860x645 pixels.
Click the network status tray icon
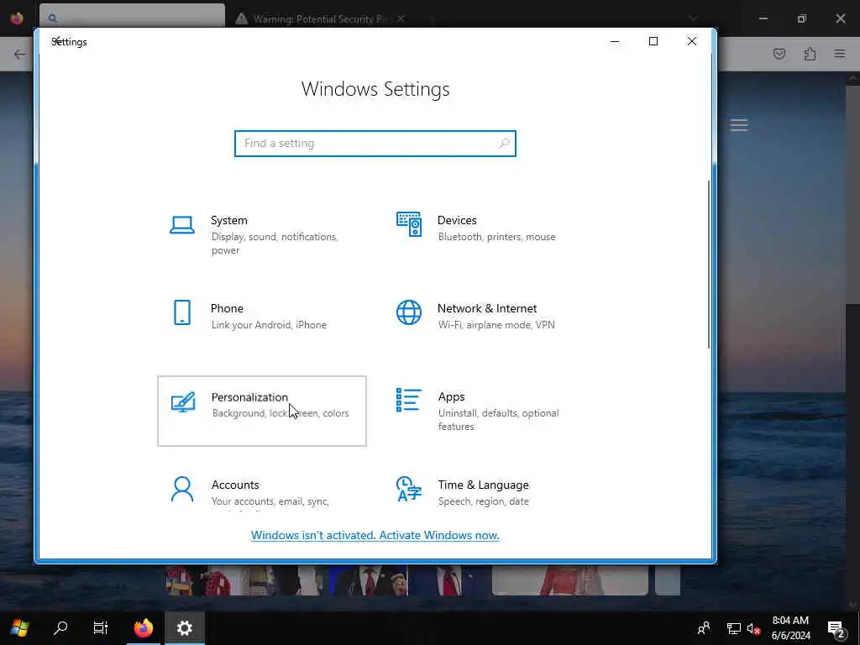[733, 628]
